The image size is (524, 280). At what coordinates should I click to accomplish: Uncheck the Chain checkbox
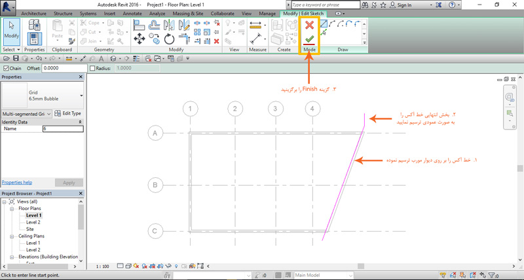6,68
